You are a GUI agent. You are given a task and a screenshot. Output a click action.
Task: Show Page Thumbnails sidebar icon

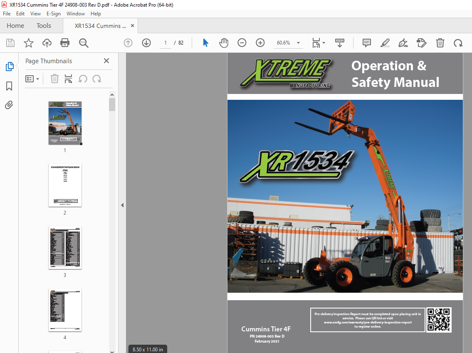pos(9,67)
